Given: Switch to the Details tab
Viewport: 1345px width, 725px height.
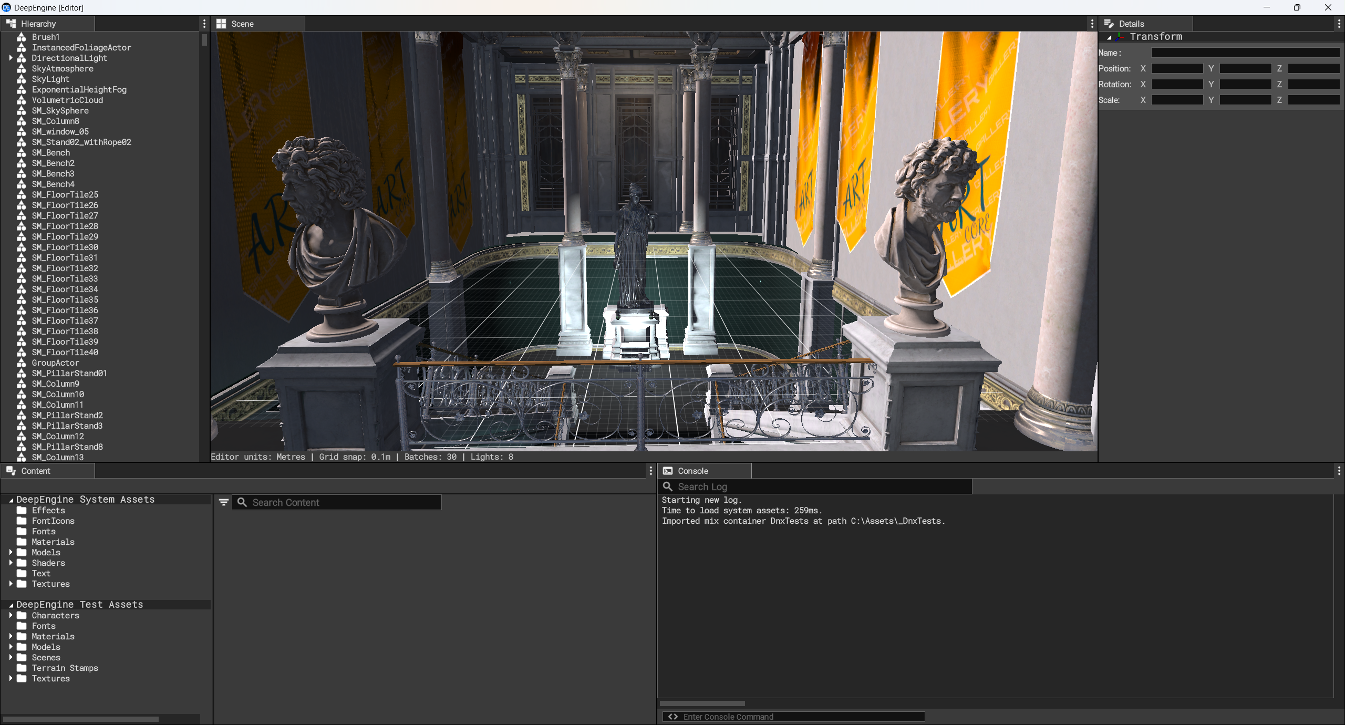Looking at the screenshot, I should 1146,24.
